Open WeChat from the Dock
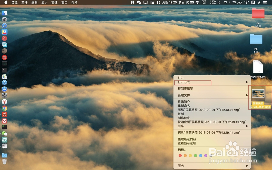 4,134
